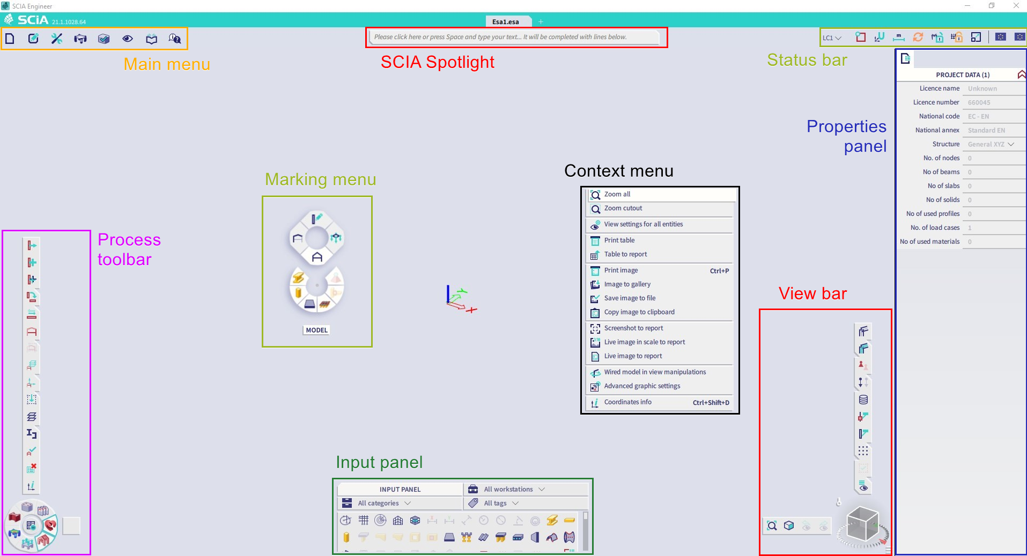The image size is (1027, 556).
Task: Click the line grid icon in Input panel
Action: (364, 520)
